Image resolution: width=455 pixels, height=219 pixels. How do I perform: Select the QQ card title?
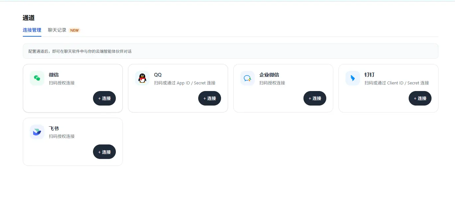click(158, 75)
